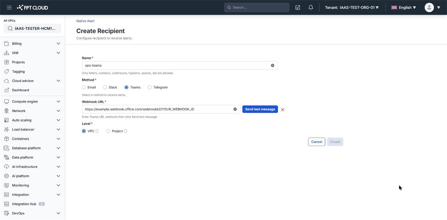Expand the AI platform chevron
The height and width of the screenshot is (220, 447).
[x=58, y=176]
